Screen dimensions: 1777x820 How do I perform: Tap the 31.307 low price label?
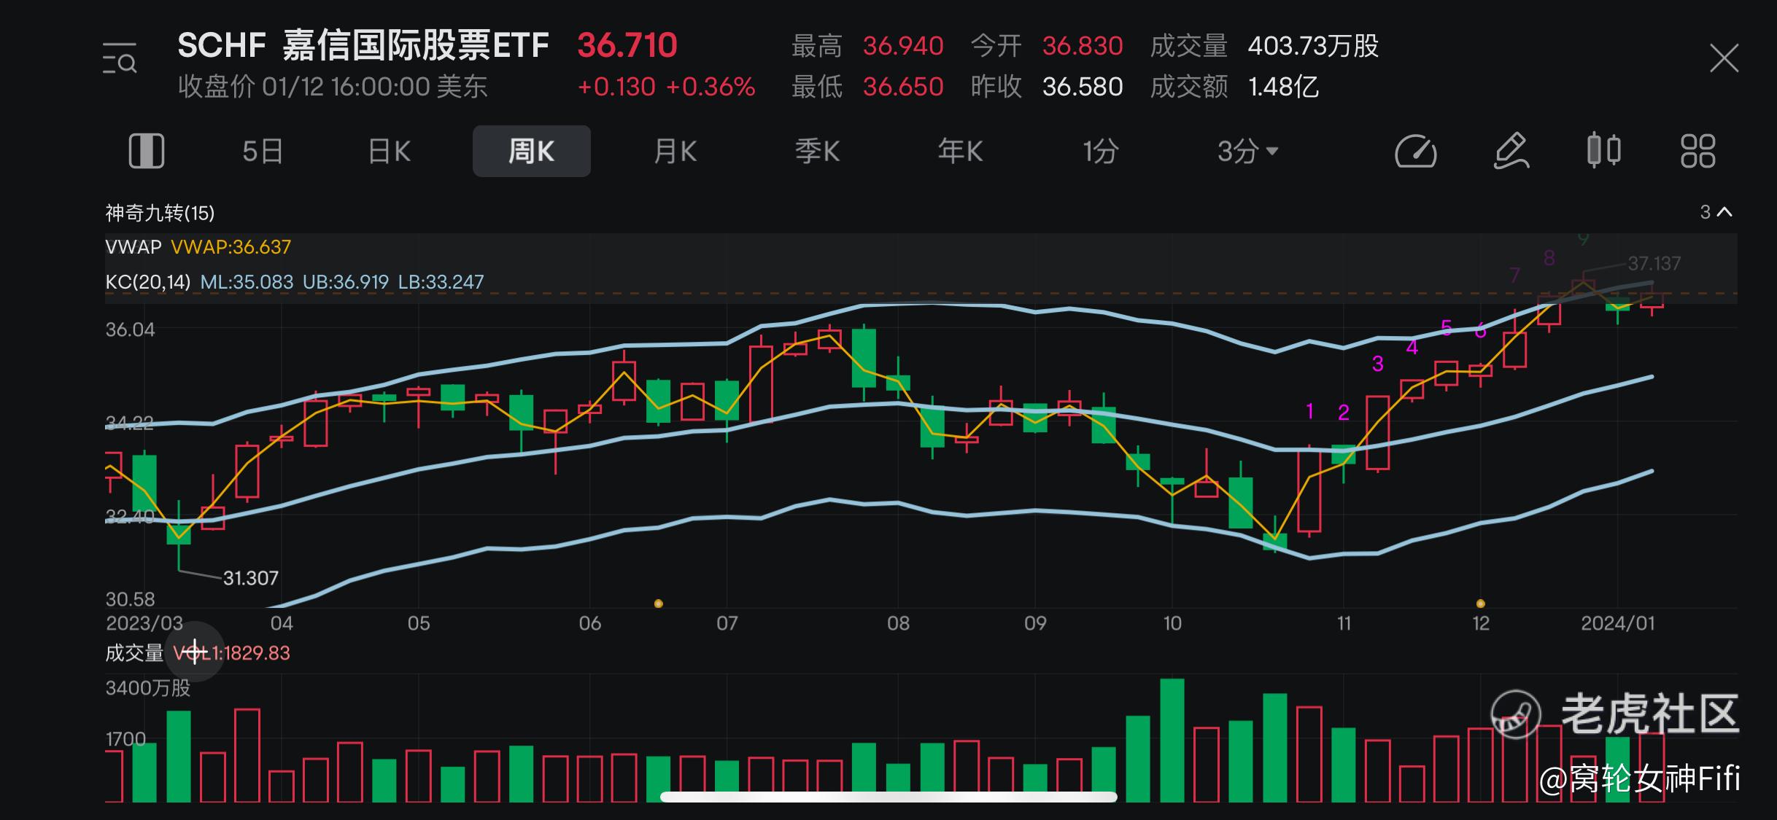[x=250, y=578]
